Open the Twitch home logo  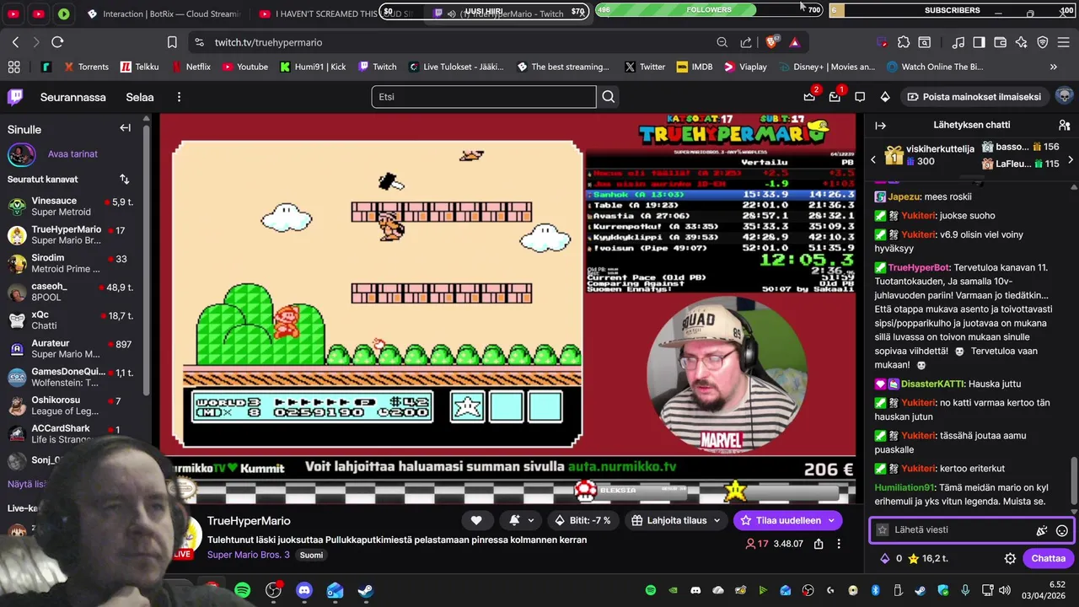tap(15, 97)
